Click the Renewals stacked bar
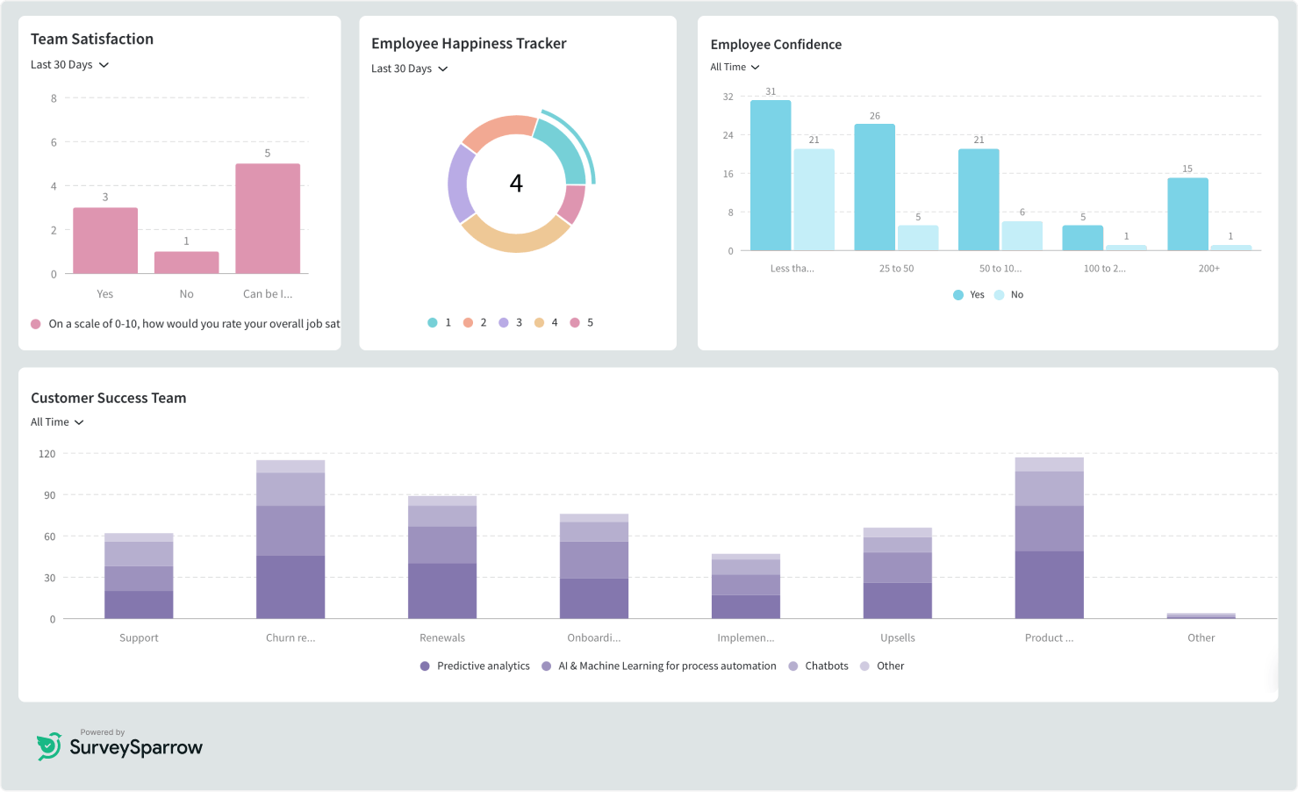This screenshot has width=1298, height=792. 442,558
